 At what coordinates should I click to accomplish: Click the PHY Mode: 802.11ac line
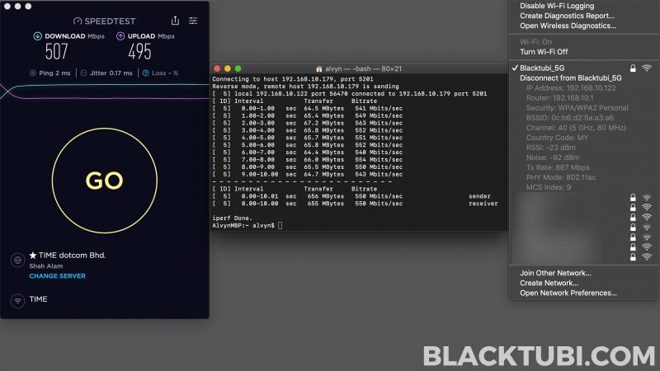click(x=561, y=177)
